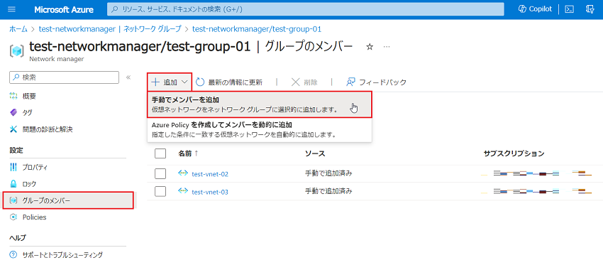
Task: Click the feedback person icon
Action: [x=350, y=82]
